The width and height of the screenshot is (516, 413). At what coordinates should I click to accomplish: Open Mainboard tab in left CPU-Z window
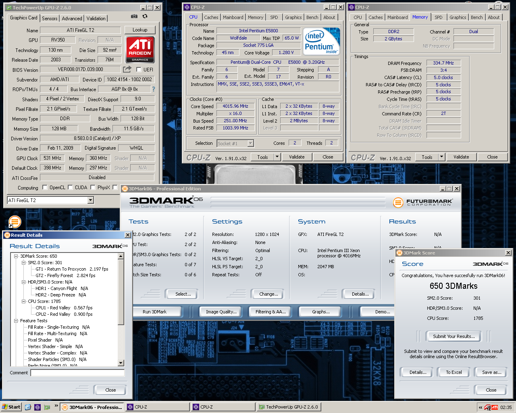point(233,17)
